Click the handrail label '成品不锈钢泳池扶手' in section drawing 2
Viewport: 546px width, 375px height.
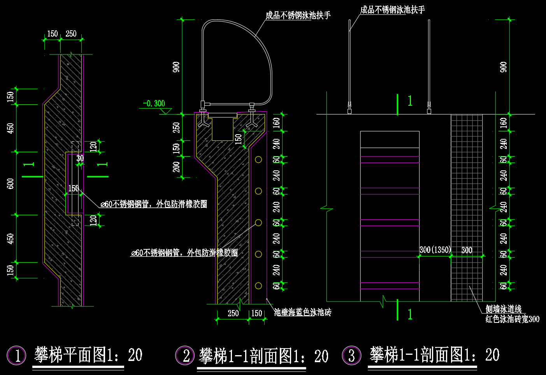(298, 15)
